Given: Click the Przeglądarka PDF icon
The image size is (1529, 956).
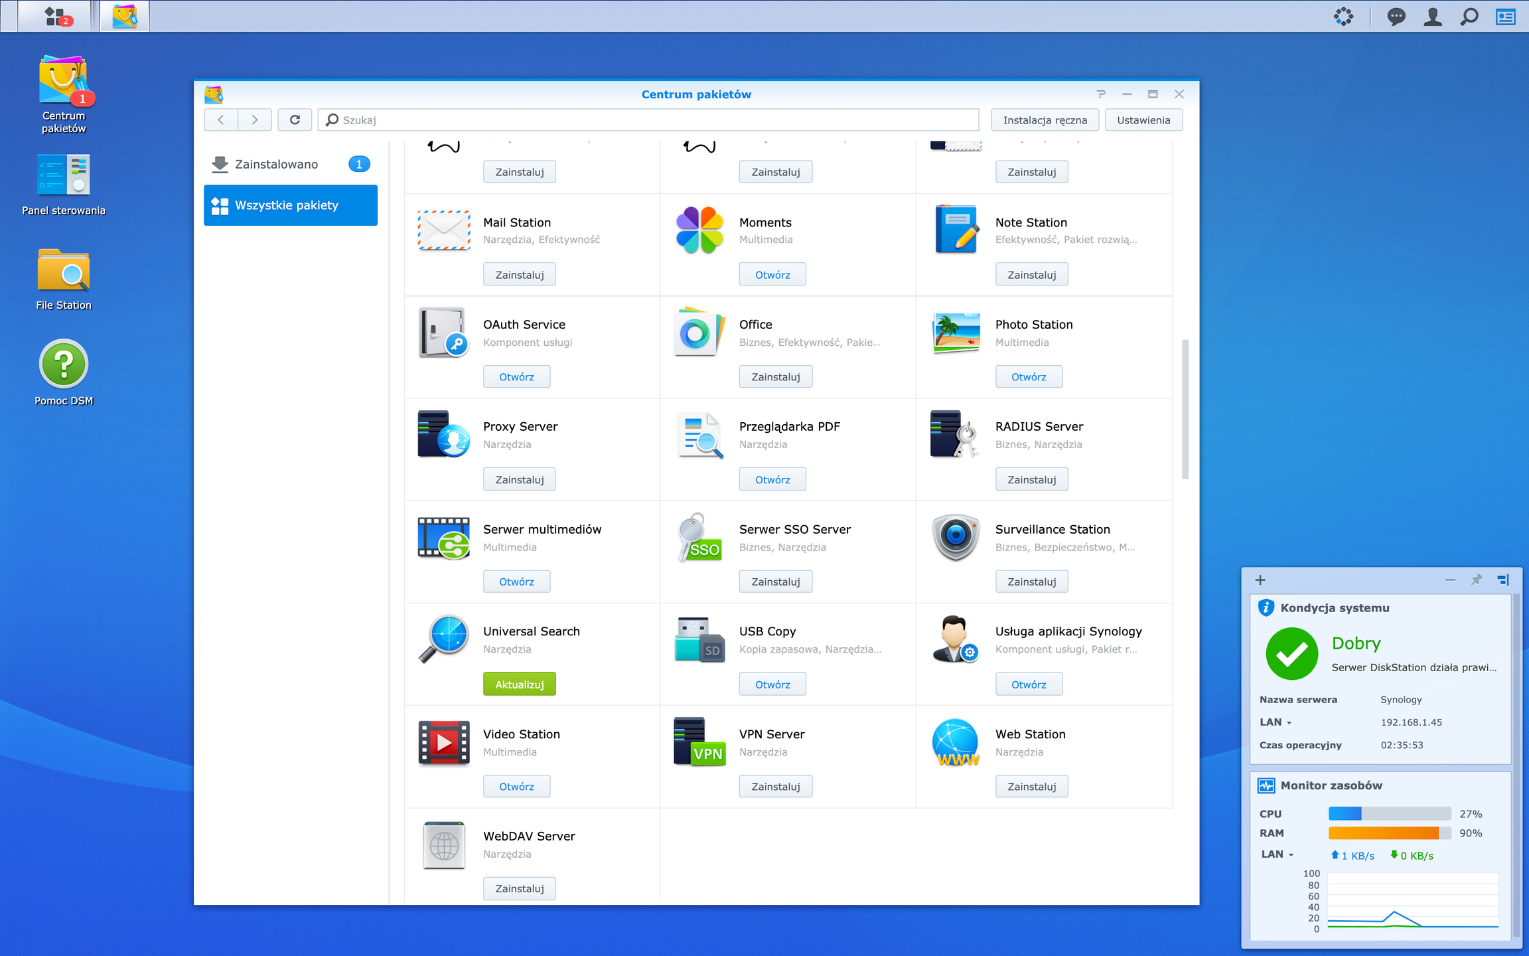Looking at the screenshot, I should pos(699,436).
